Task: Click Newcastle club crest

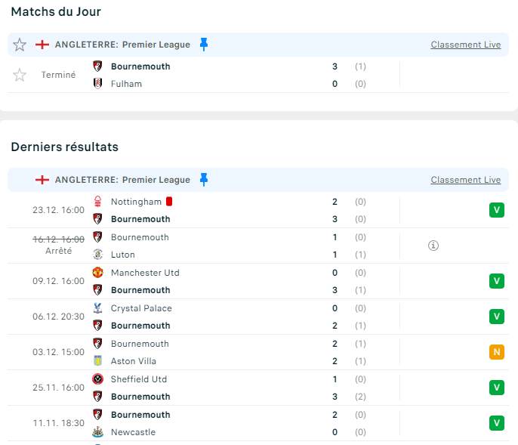Action: 97,431
